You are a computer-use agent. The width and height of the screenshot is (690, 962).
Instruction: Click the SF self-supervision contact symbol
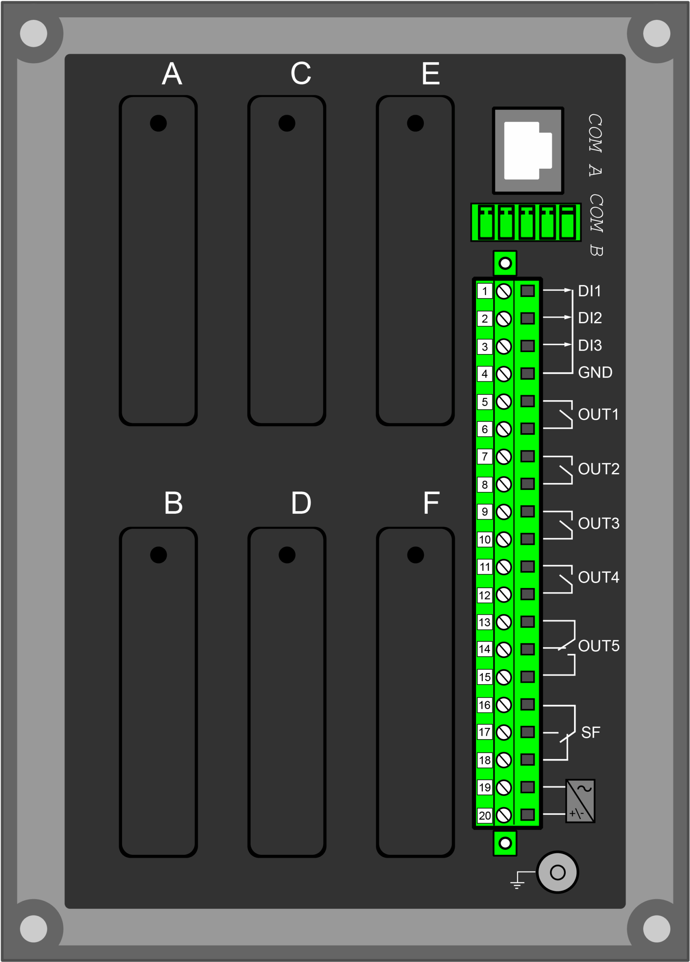click(x=559, y=732)
